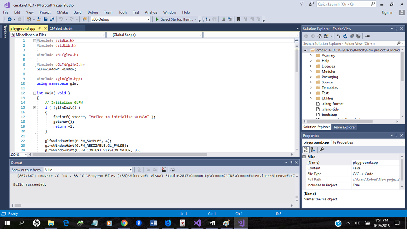Toggle auto-hide pin on the Output panel
Viewport: 407px width, 229px height.
(x=291, y=163)
